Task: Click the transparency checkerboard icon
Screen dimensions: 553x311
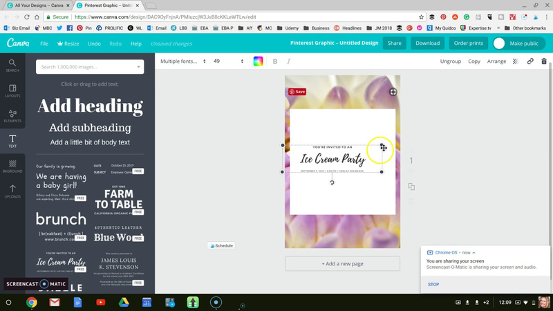Action: [516, 62]
